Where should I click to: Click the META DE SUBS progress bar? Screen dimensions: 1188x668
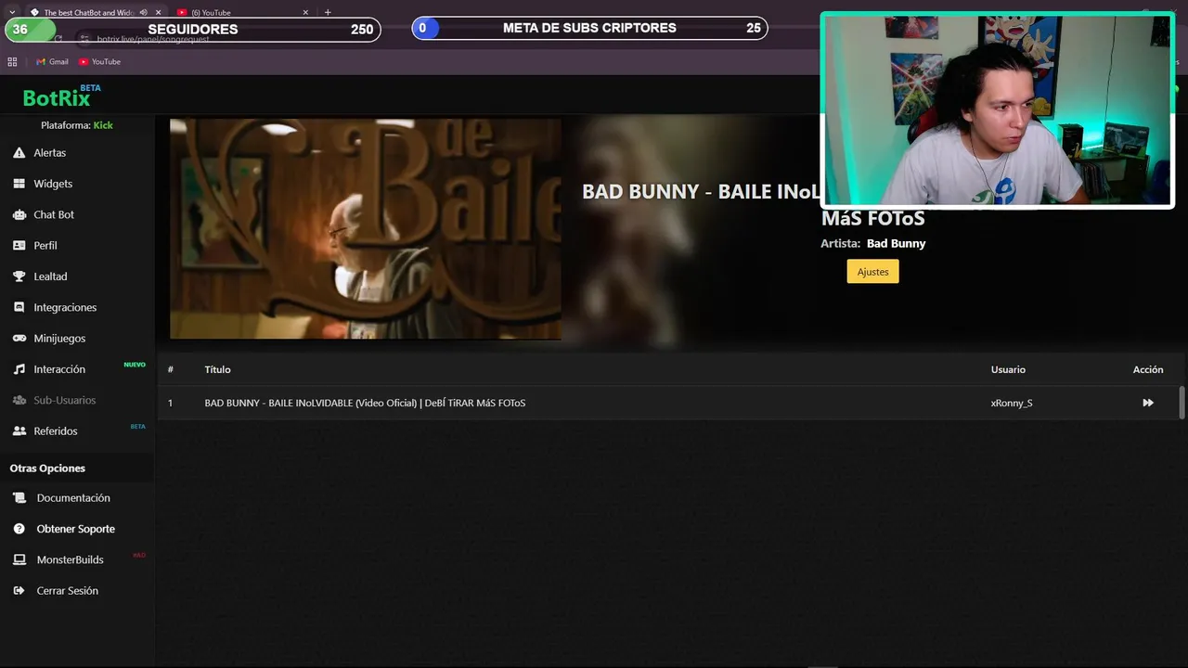[x=589, y=28]
